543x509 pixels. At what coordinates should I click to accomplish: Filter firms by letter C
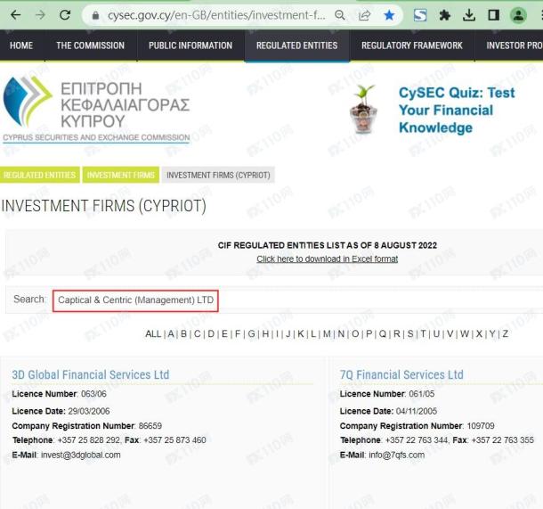pos(197,334)
